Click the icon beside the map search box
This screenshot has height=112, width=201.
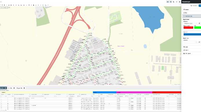9,7
